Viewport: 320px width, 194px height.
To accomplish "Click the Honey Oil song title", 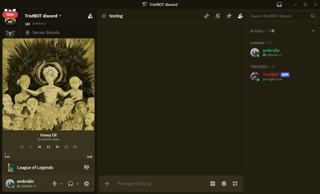I will click(x=48, y=135).
